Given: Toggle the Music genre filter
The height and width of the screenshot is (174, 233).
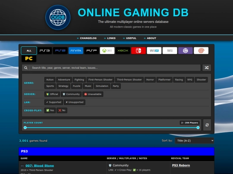Looking at the screenshot, I should (x=88, y=86).
